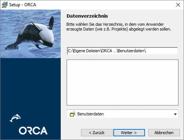Viewport: 184px width, 140px height.
Task: Click the ORCA whale photo
Action: click(31, 34)
